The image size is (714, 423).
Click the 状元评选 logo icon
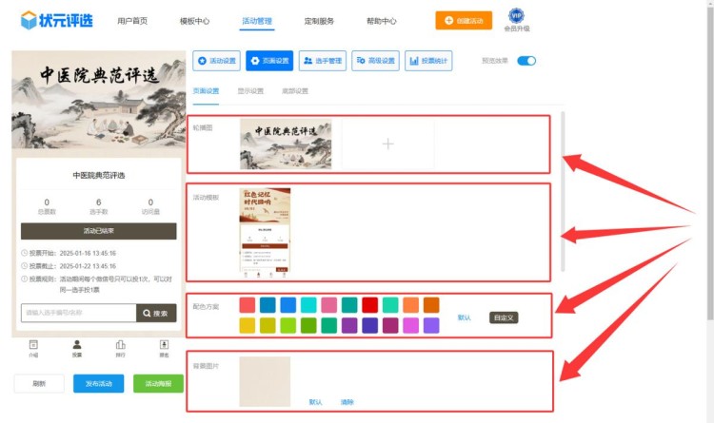click(x=30, y=20)
